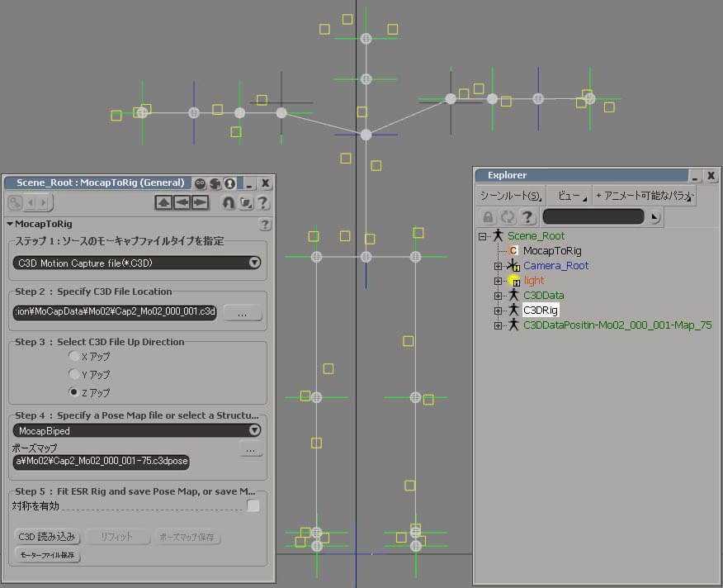Click the up-arrow navigation icon in property toolbar
Viewport: 723px width, 588px height.
point(163,203)
